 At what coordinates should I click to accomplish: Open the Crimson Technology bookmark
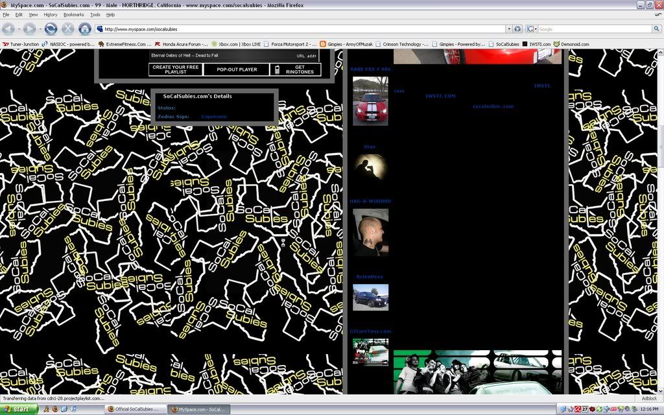pyautogui.click(x=402, y=44)
